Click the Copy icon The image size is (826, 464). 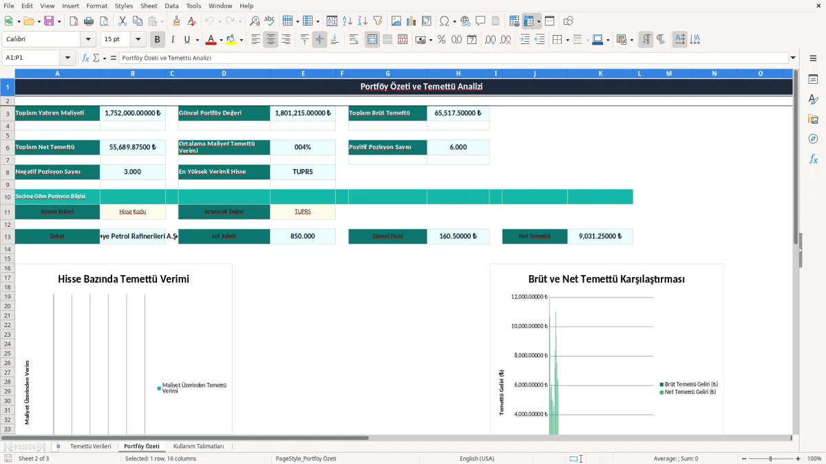click(x=138, y=21)
